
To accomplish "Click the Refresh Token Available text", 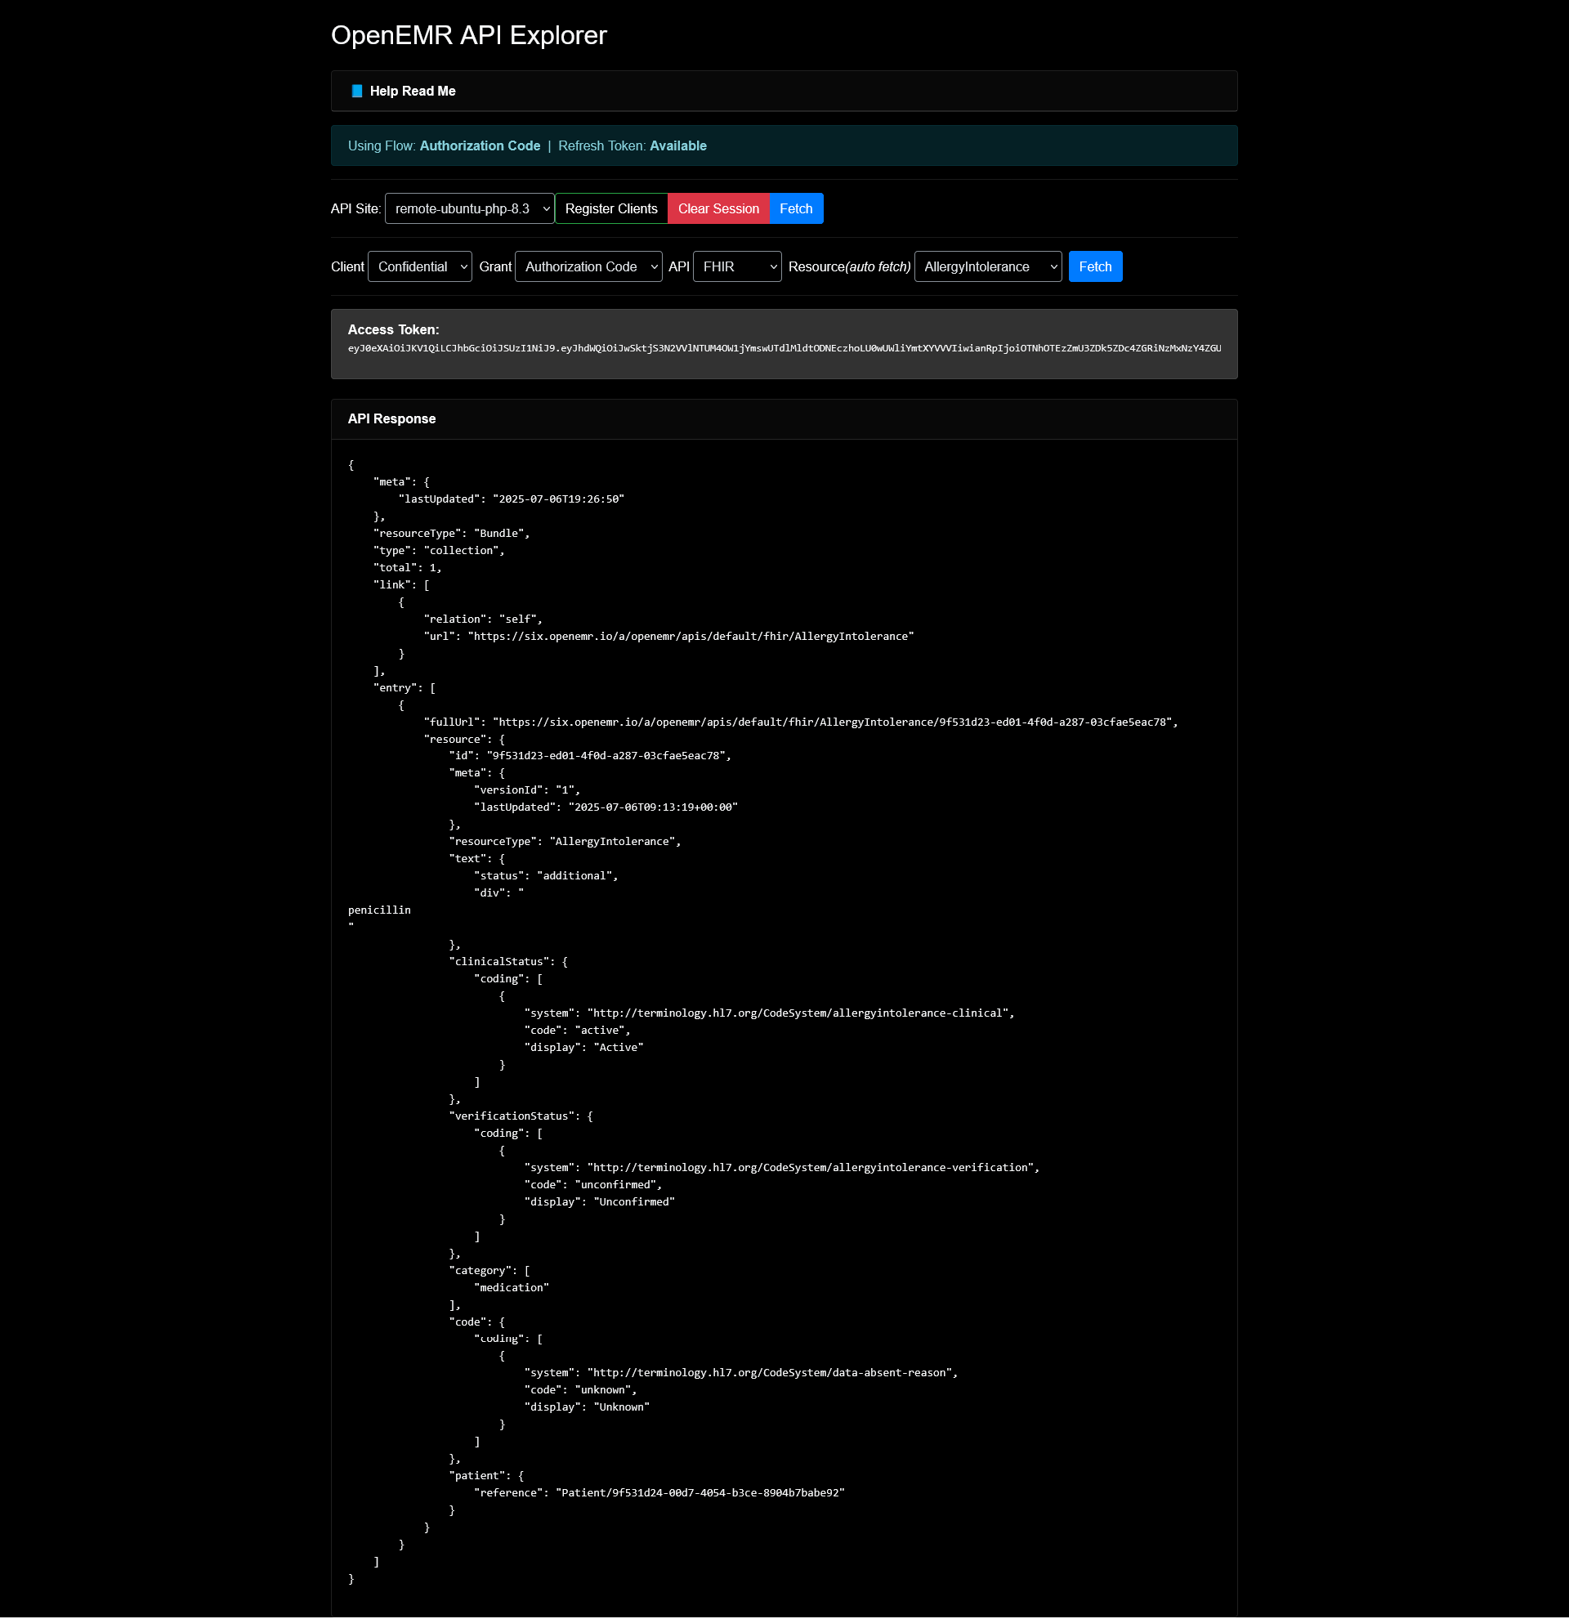I will (x=632, y=146).
